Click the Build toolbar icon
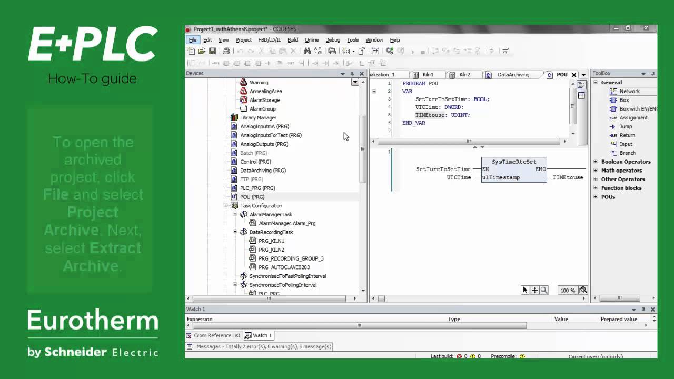This screenshot has height=379, width=674. 375,51
